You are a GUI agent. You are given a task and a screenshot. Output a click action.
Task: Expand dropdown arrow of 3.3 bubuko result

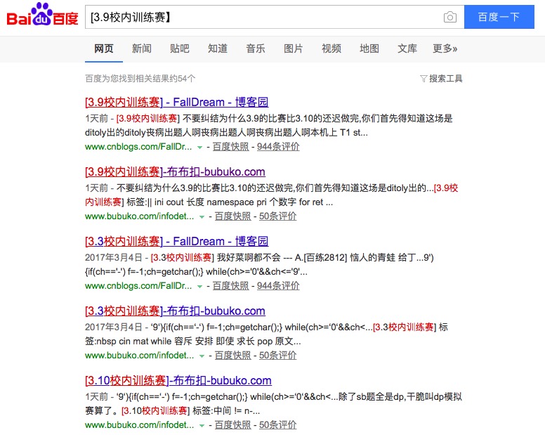pyautogui.click(x=202, y=356)
